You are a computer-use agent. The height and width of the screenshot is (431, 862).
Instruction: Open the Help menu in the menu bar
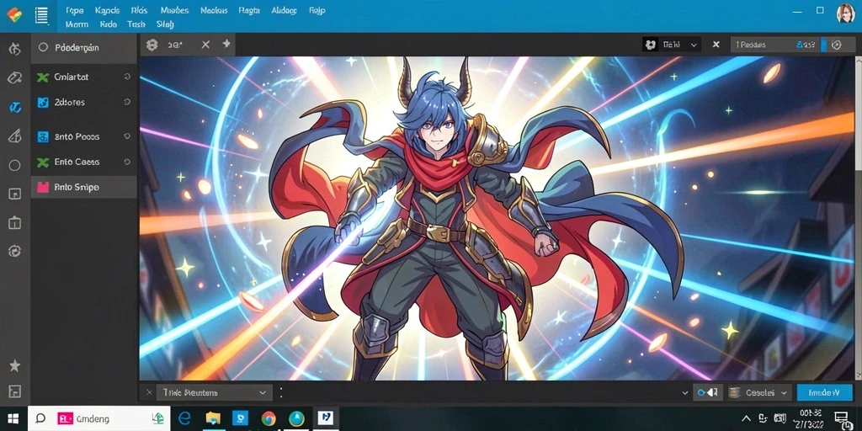pos(317,10)
